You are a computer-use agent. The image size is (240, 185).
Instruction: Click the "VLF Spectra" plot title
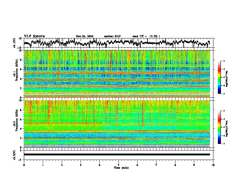(x=34, y=36)
